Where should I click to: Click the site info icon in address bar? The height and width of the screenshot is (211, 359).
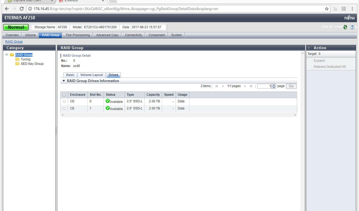click(30, 9)
